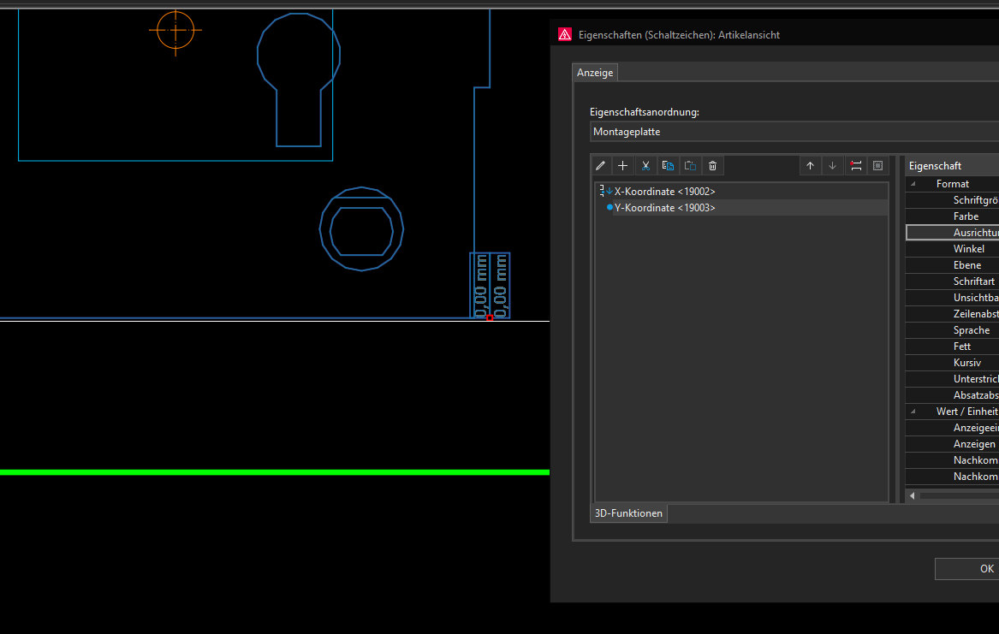Viewport: 999px width, 634px height.
Task: Select the Unterstrichen property row
Action: [x=952, y=379]
